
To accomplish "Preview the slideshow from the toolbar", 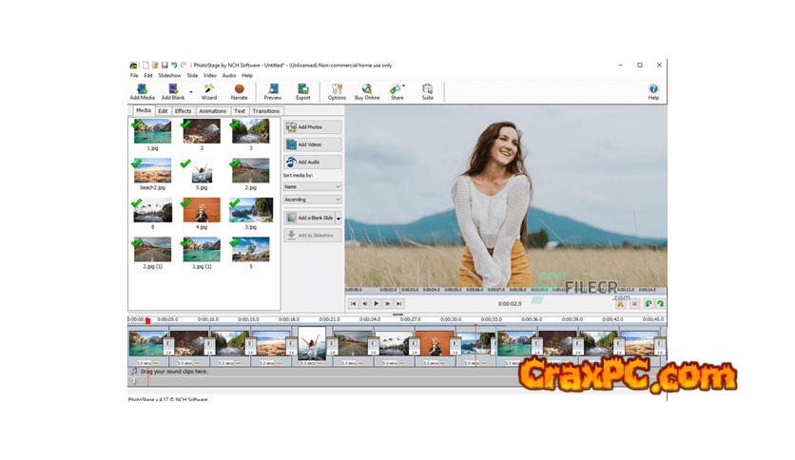I will 273,89.
